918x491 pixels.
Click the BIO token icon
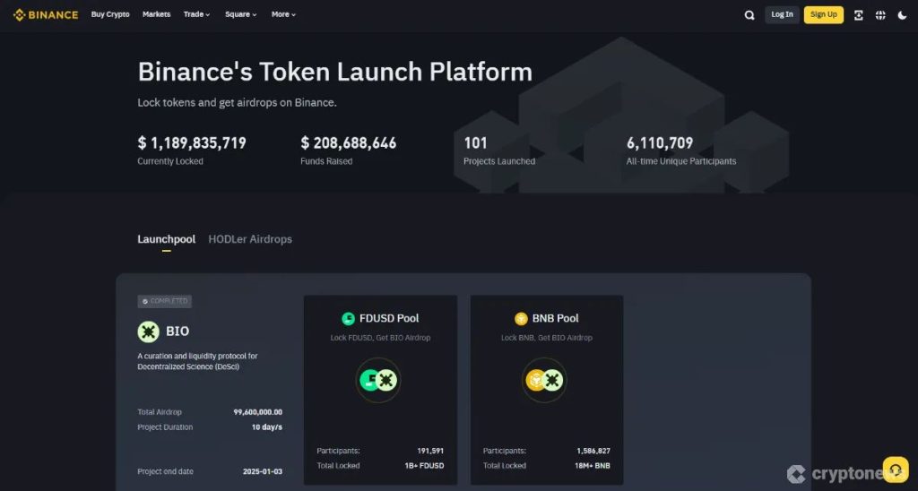[x=148, y=332]
